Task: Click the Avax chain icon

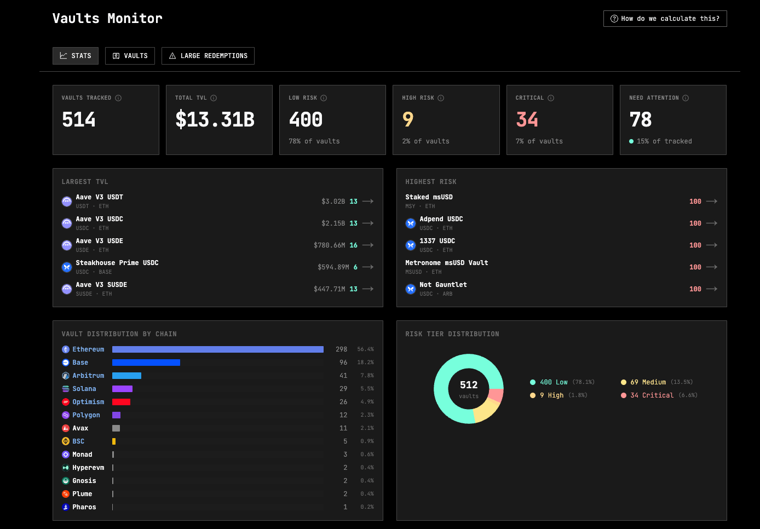Action: [66, 428]
